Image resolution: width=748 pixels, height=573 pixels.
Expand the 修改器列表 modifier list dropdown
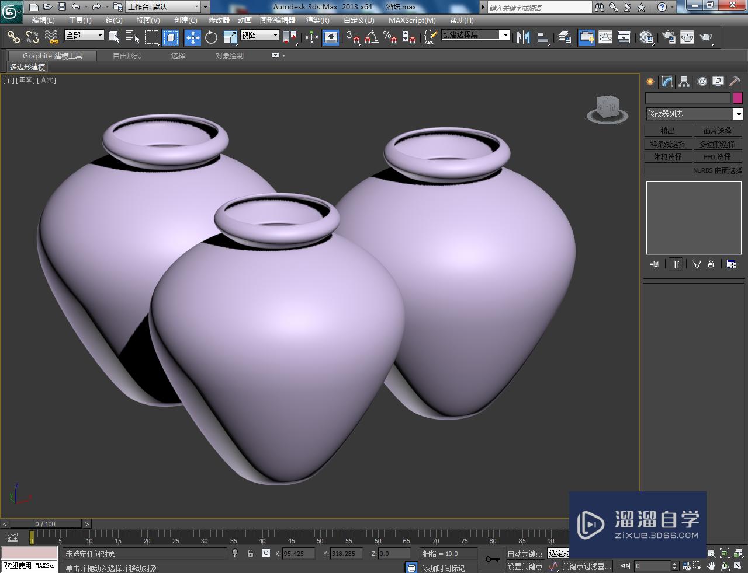pyautogui.click(x=737, y=114)
